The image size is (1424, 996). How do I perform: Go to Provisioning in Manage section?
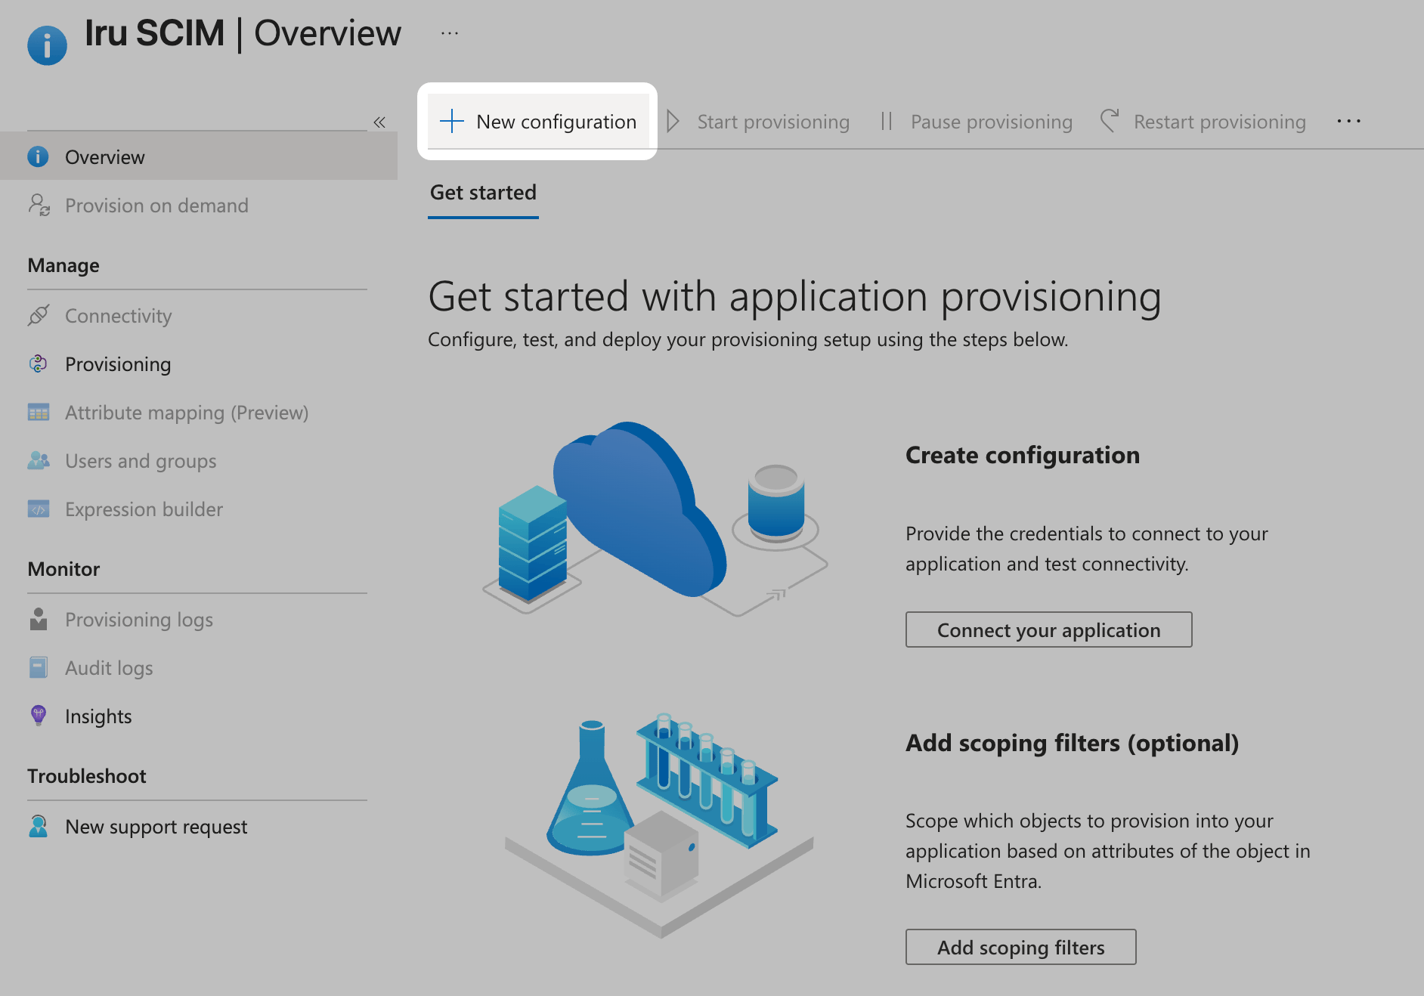point(118,364)
